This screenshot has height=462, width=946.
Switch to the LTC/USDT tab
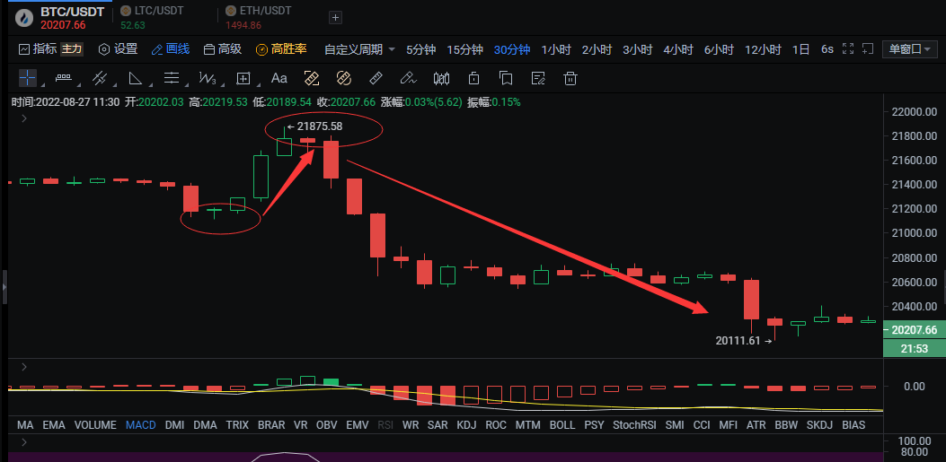point(152,17)
